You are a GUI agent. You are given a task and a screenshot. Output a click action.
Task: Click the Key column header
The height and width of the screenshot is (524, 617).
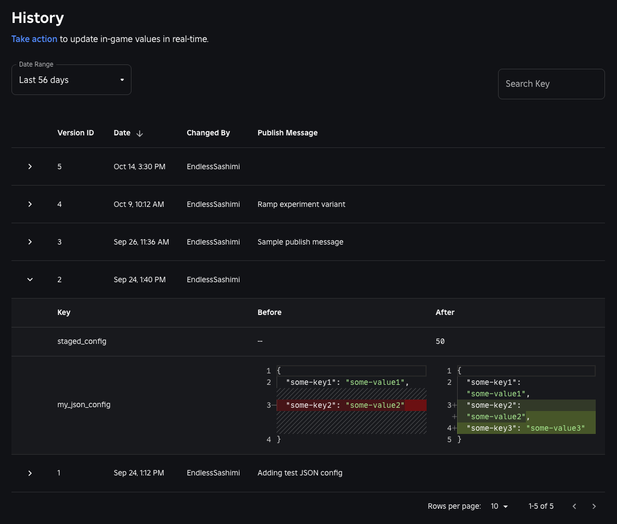[64, 312]
